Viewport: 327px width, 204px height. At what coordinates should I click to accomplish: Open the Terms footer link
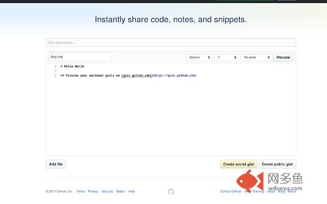click(81, 192)
